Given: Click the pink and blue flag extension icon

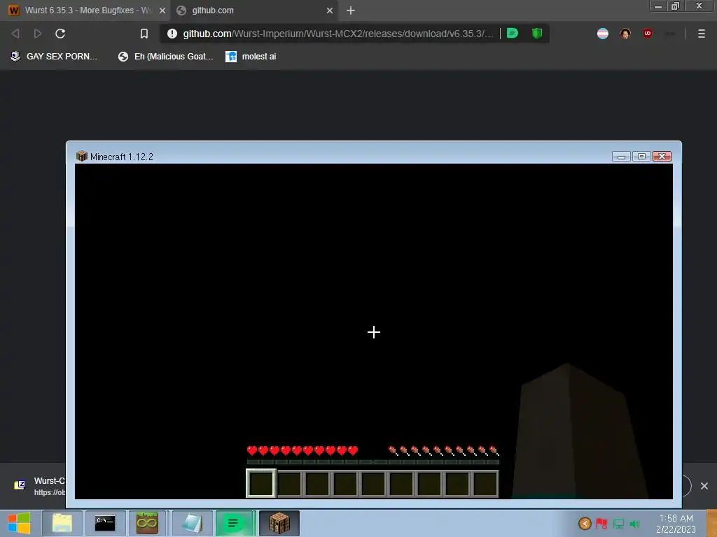Looking at the screenshot, I should (603, 34).
